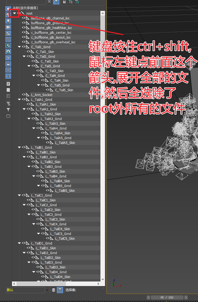Collapse L_TailC2_Grnd node
Image resolution: width=198 pixels, height=302 pixels.
pos(24,205)
